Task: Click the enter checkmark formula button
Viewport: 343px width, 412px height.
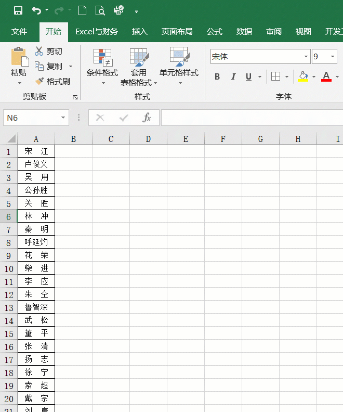Action: click(x=124, y=118)
